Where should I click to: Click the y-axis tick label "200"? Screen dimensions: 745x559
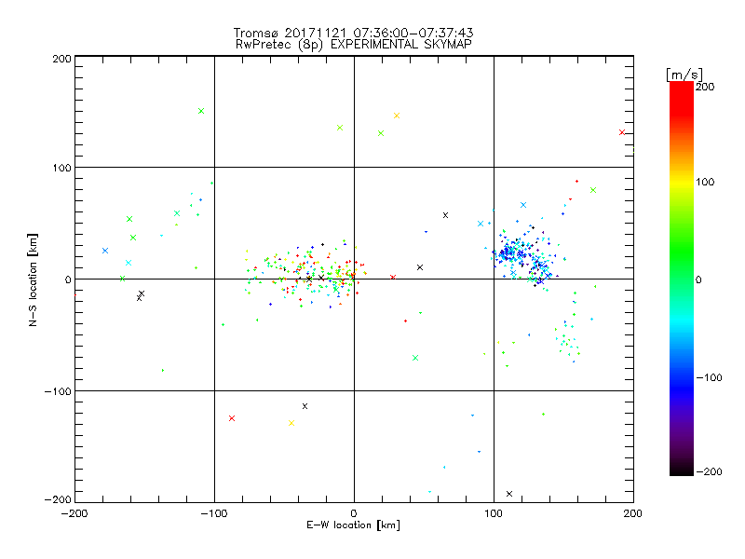pos(61,59)
